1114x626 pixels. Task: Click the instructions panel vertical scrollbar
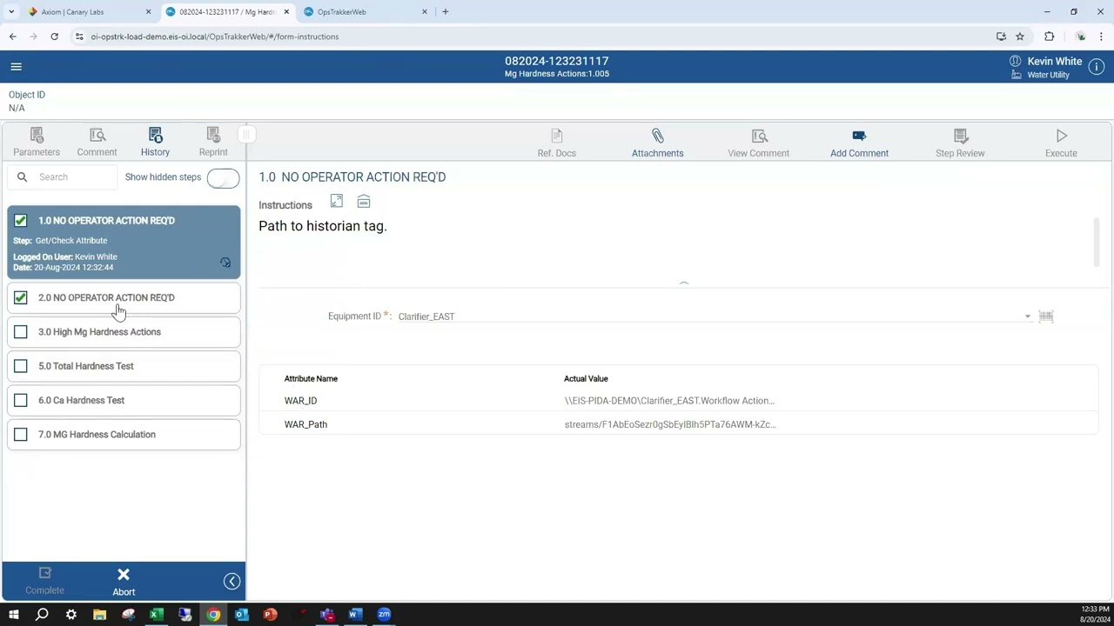[x=1096, y=242]
